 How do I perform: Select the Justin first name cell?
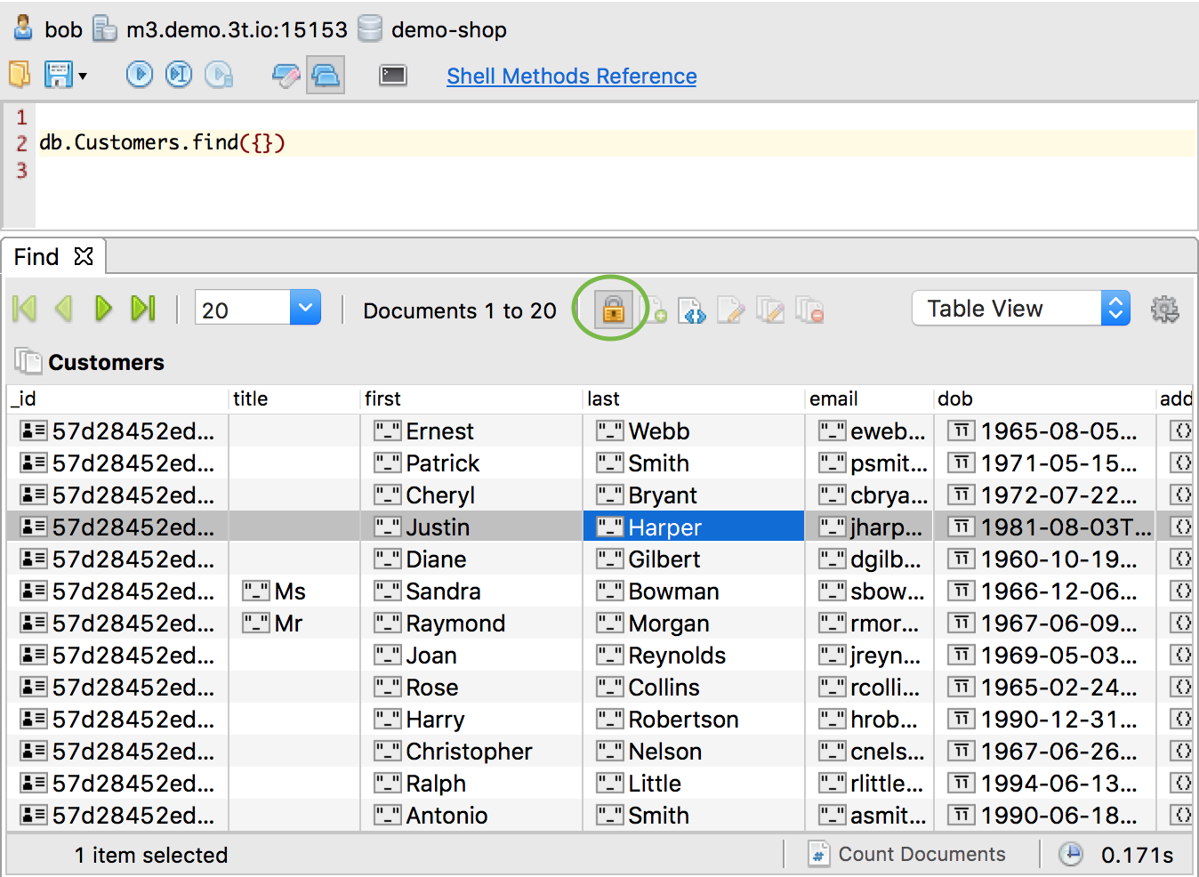click(471, 527)
